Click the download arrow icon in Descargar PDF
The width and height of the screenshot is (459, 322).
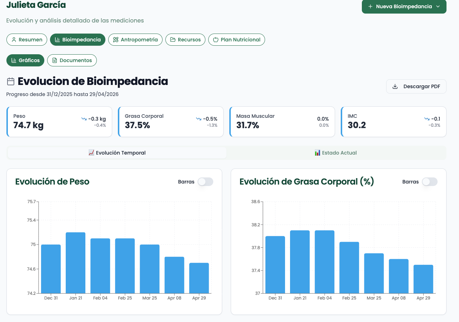pyautogui.click(x=395, y=86)
